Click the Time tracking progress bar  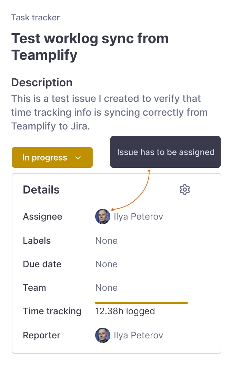pyautogui.click(x=141, y=303)
